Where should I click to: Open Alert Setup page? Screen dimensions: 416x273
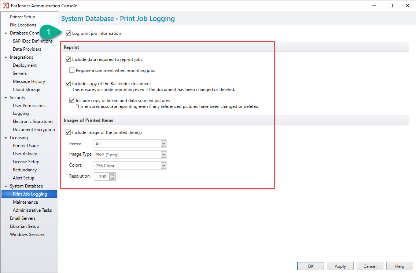pyautogui.click(x=23, y=178)
